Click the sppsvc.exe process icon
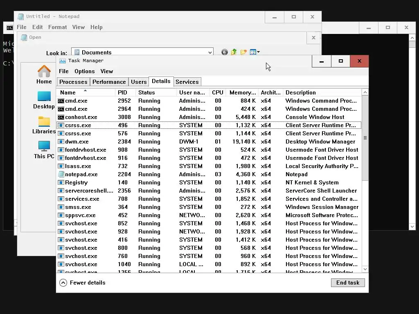The width and height of the screenshot is (419, 314). pyautogui.click(x=61, y=215)
